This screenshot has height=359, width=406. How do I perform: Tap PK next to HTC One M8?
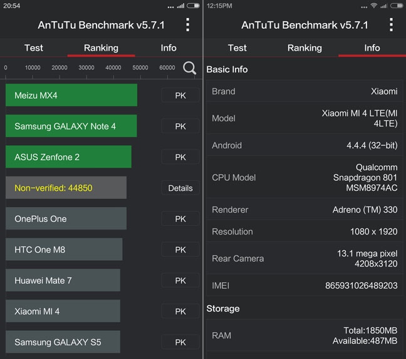(x=180, y=250)
